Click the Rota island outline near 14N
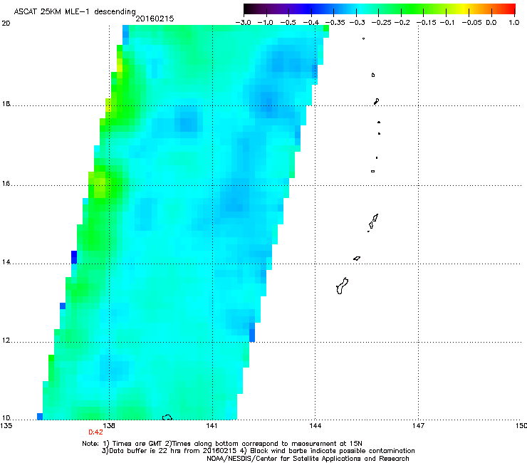The height and width of the screenshot is (463, 527). tap(357, 259)
